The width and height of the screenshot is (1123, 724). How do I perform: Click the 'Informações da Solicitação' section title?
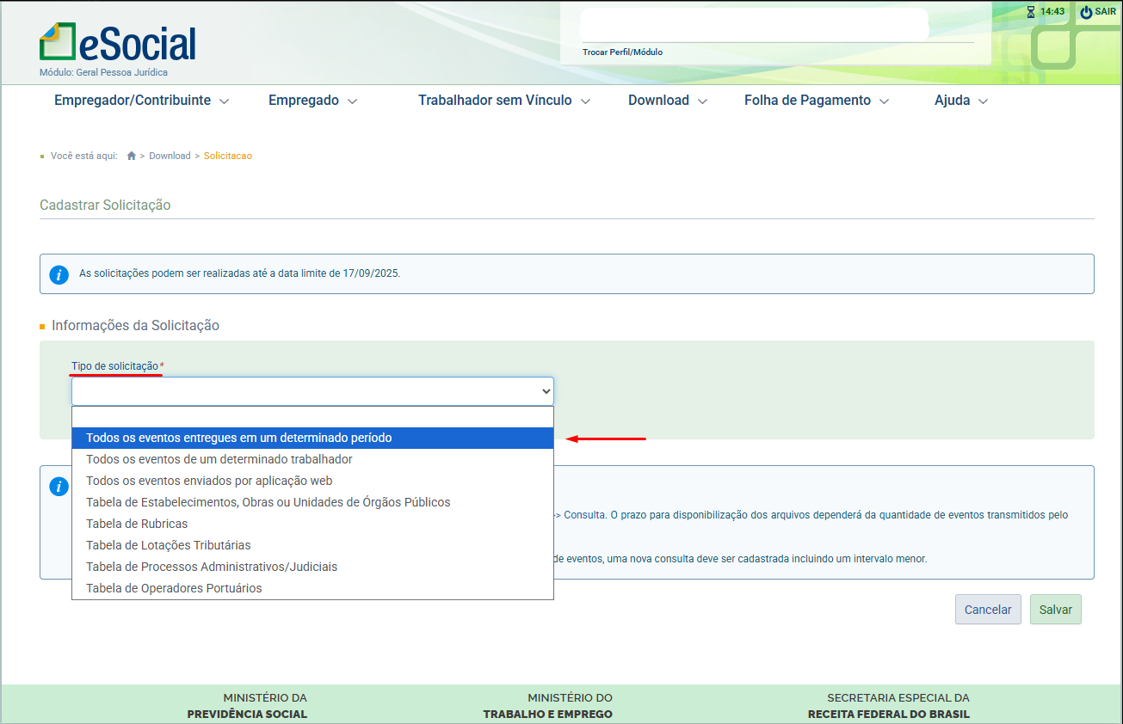point(135,326)
